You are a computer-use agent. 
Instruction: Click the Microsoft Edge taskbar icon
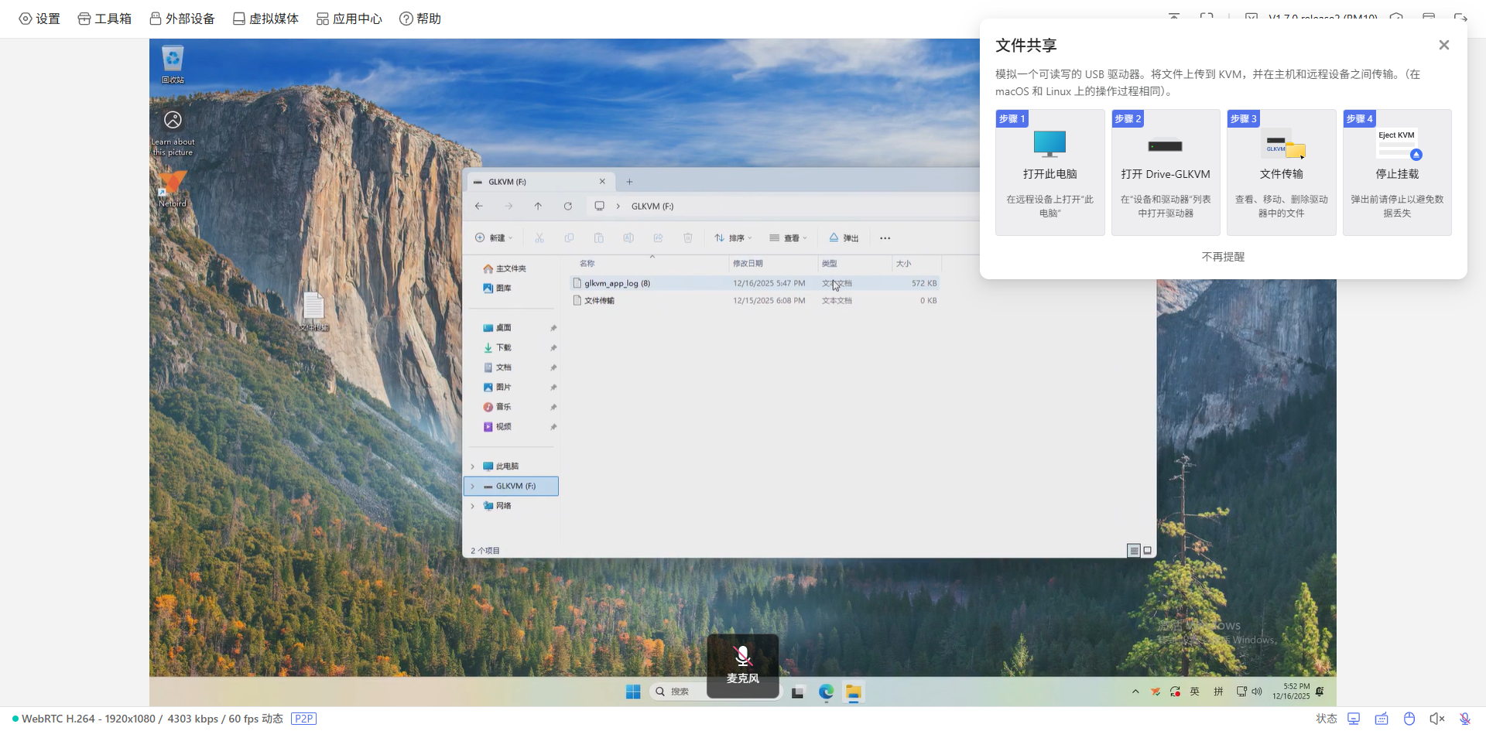[x=826, y=692]
